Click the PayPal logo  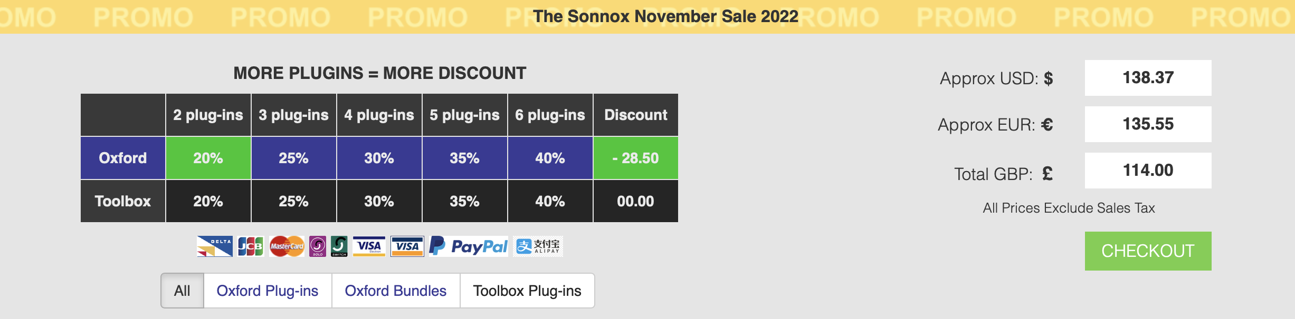coord(469,246)
